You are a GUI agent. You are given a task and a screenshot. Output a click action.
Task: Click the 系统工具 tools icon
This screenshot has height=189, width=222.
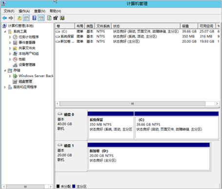(x=10, y=31)
